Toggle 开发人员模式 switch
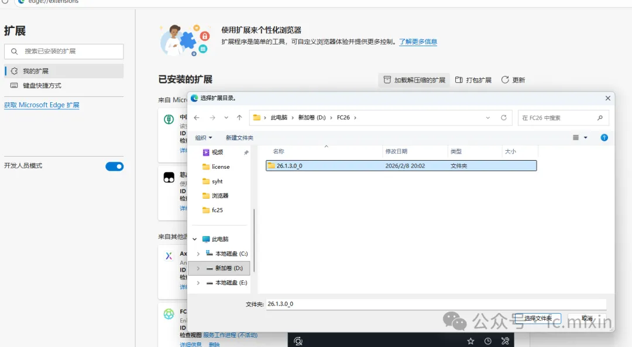The width and height of the screenshot is (632, 347). tap(115, 166)
